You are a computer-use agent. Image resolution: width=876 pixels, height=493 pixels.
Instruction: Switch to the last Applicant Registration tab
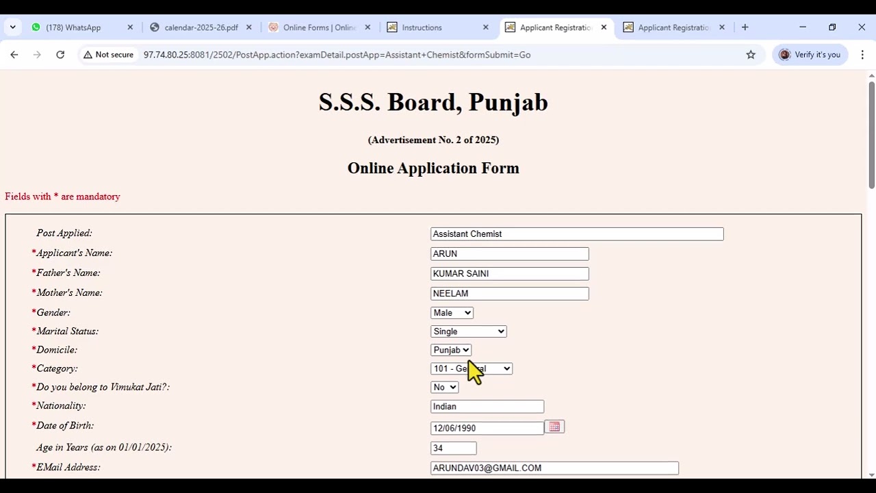point(674,27)
